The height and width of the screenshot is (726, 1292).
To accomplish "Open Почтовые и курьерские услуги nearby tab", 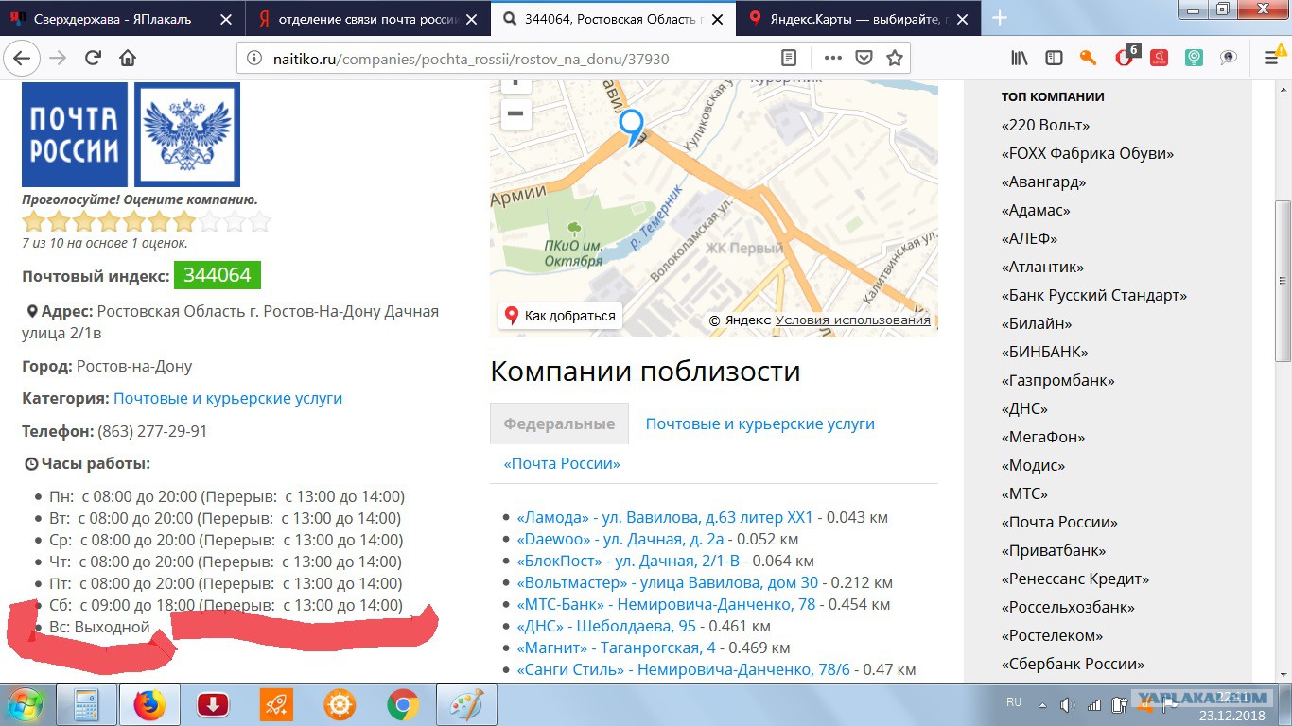I will [x=759, y=423].
